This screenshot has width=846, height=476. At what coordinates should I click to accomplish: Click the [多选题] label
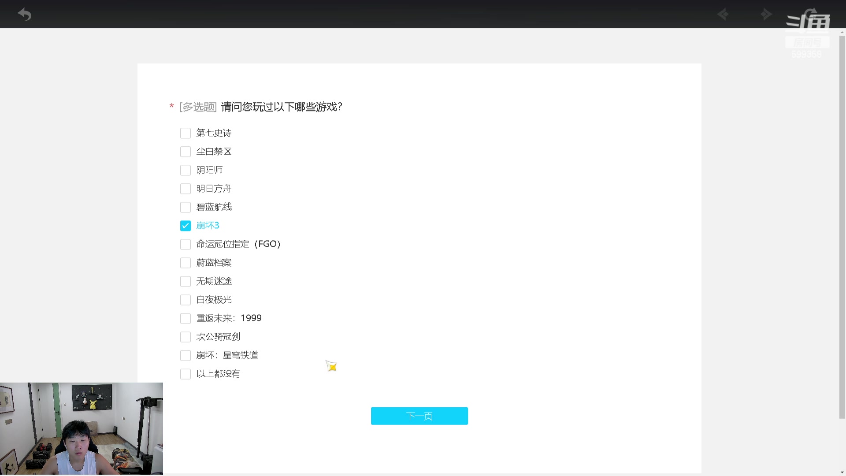tap(198, 107)
